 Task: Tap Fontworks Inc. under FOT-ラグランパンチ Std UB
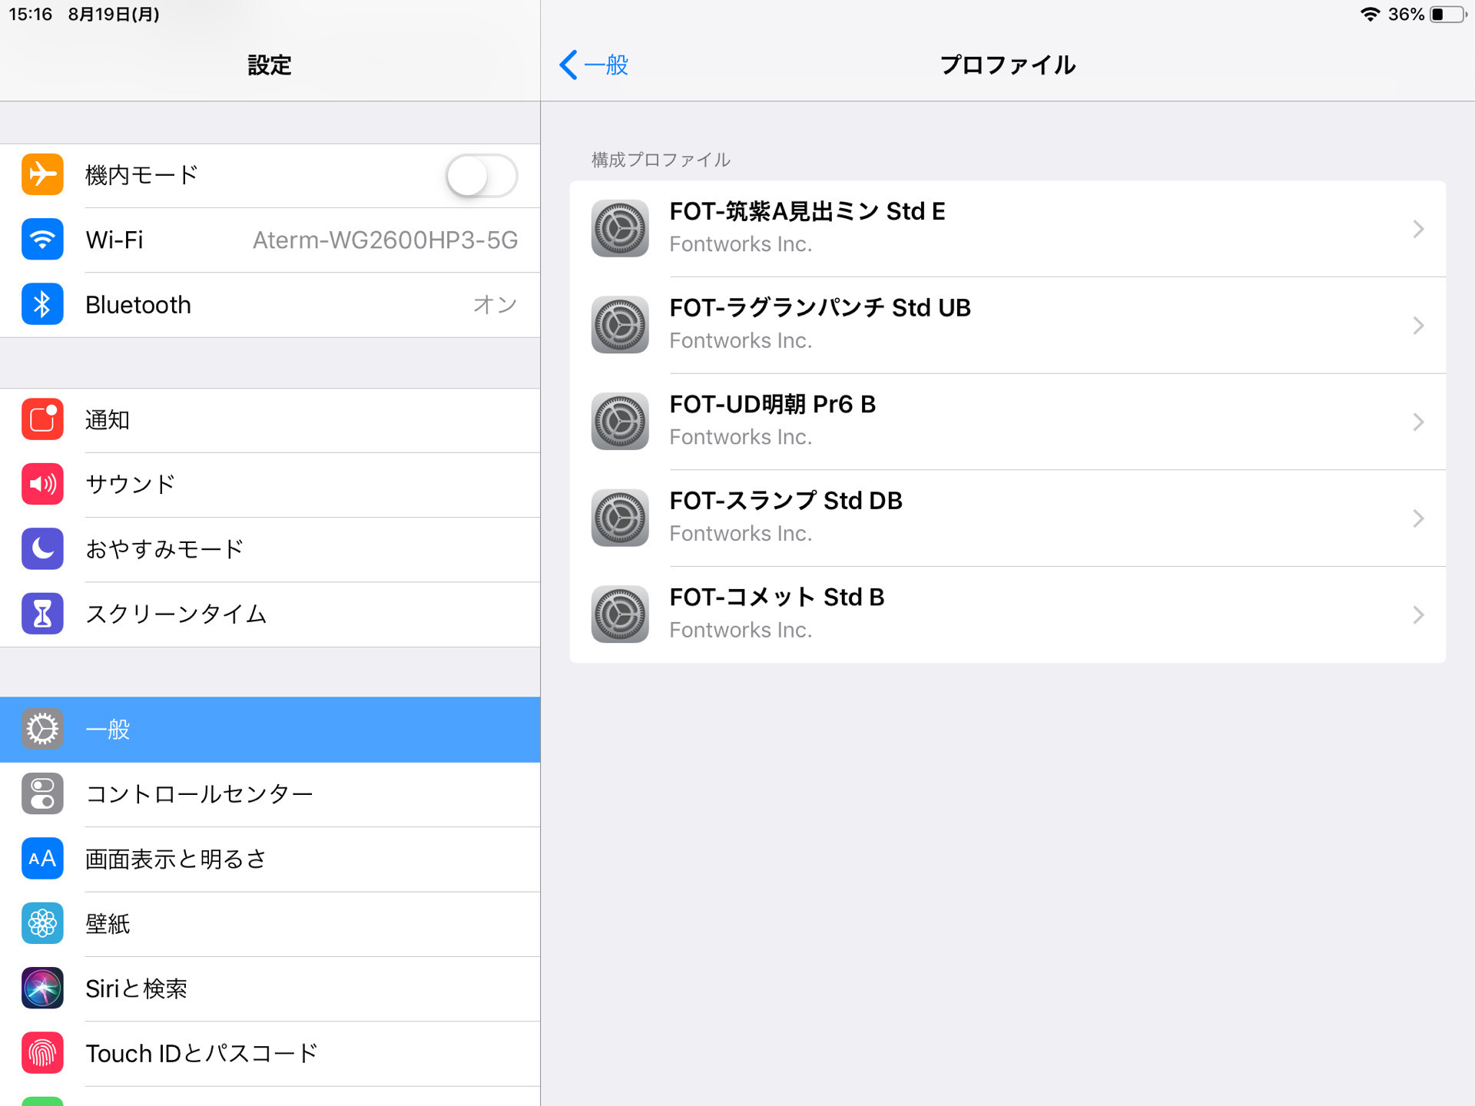pyautogui.click(x=741, y=340)
